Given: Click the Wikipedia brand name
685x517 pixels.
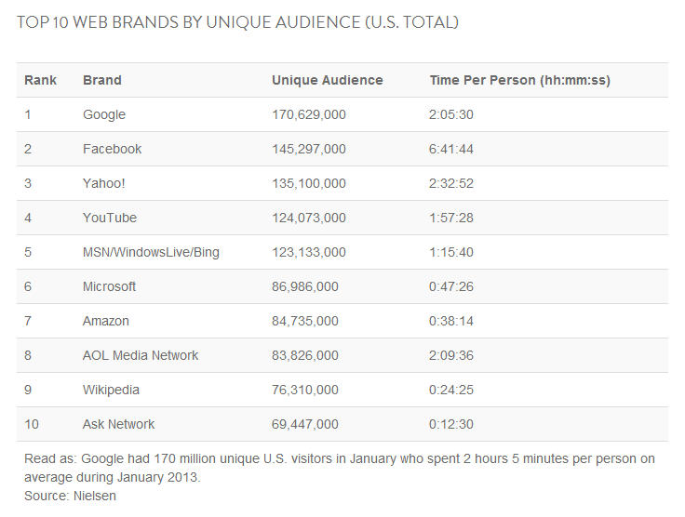Looking at the screenshot, I should 111,390.
